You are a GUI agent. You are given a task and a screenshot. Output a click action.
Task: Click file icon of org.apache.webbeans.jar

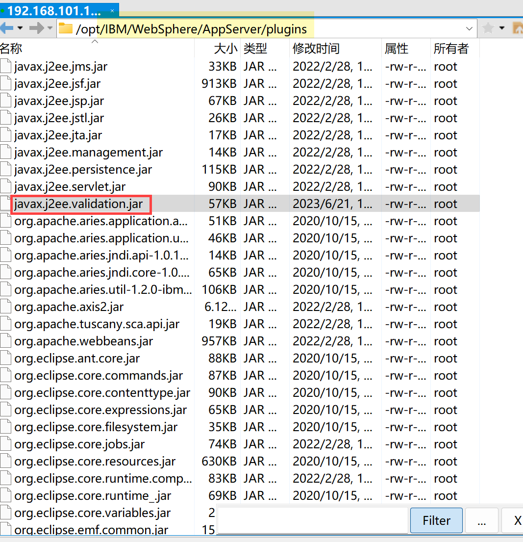tap(5, 341)
